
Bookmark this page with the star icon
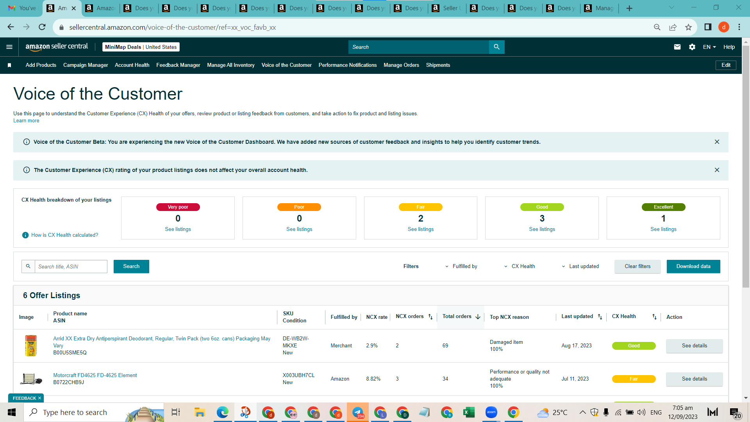click(x=688, y=27)
